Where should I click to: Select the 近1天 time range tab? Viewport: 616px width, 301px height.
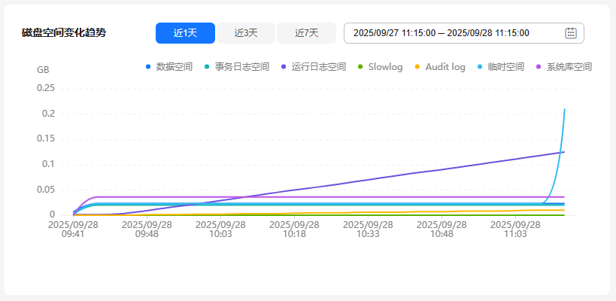click(185, 33)
